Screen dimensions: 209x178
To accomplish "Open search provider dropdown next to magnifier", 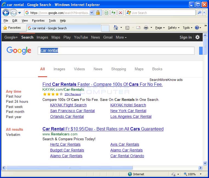I will coord(204,13).
